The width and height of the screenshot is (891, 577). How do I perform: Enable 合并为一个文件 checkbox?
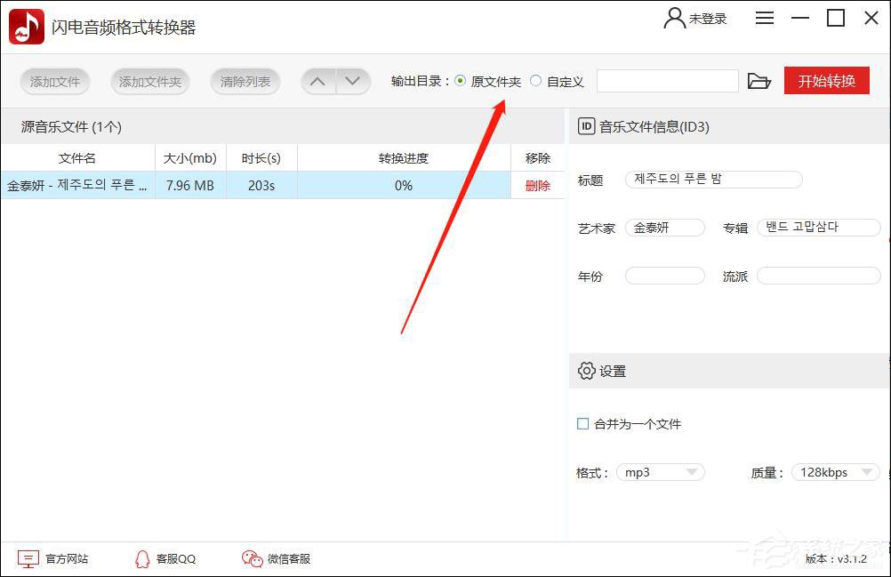click(582, 424)
